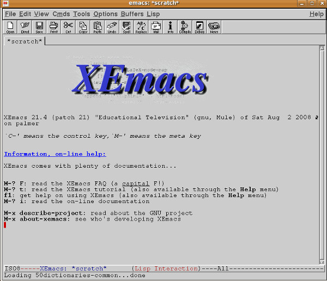327x281 pixels.
Task: Open the Edit menu
Action: point(25,14)
